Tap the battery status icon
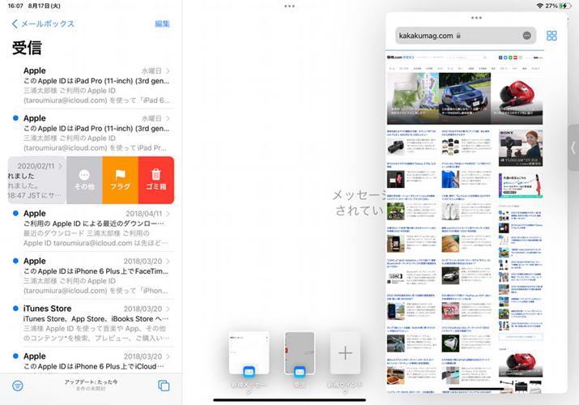The height and width of the screenshot is (405, 579). tap(565, 6)
